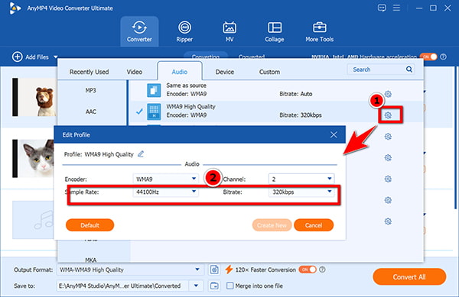Switch to the Recently Used tab
Image resolution: width=459 pixels, height=297 pixels.
pyautogui.click(x=89, y=72)
